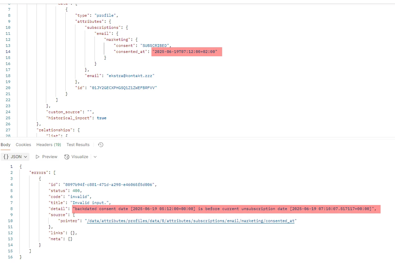Open the Headers (19) tab
Screen dimensions: 395x268
click(x=49, y=145)
